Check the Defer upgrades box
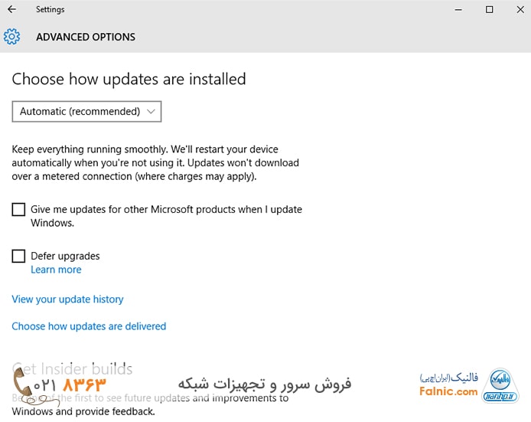Viewport: 531px width, 422px height. click(x=19, y=257)
